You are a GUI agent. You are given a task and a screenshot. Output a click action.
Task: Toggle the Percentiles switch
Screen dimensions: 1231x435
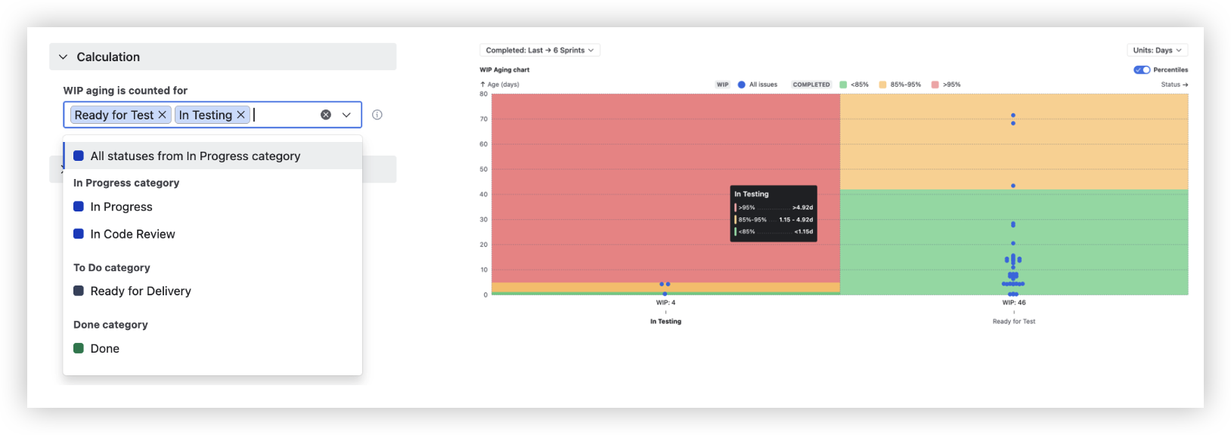point(1142,69)
